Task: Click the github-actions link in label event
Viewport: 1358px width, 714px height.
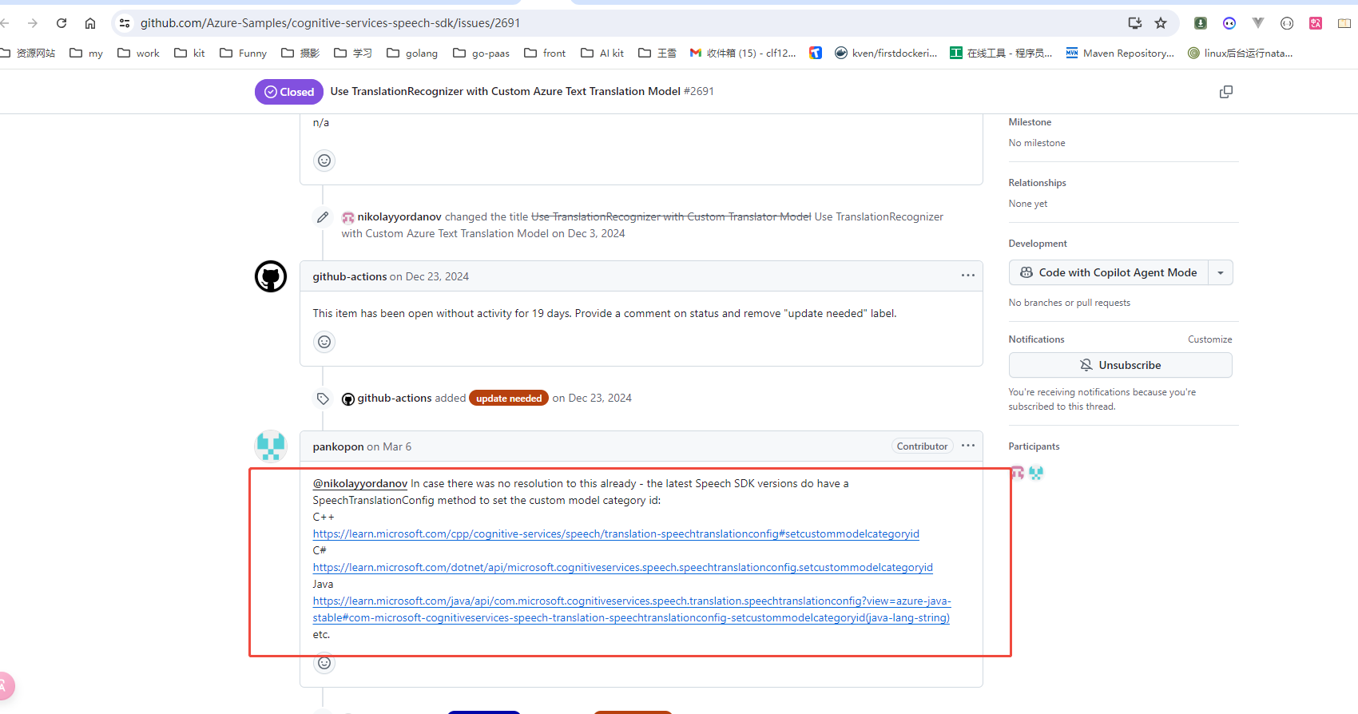Action: [x=395, y=398]
